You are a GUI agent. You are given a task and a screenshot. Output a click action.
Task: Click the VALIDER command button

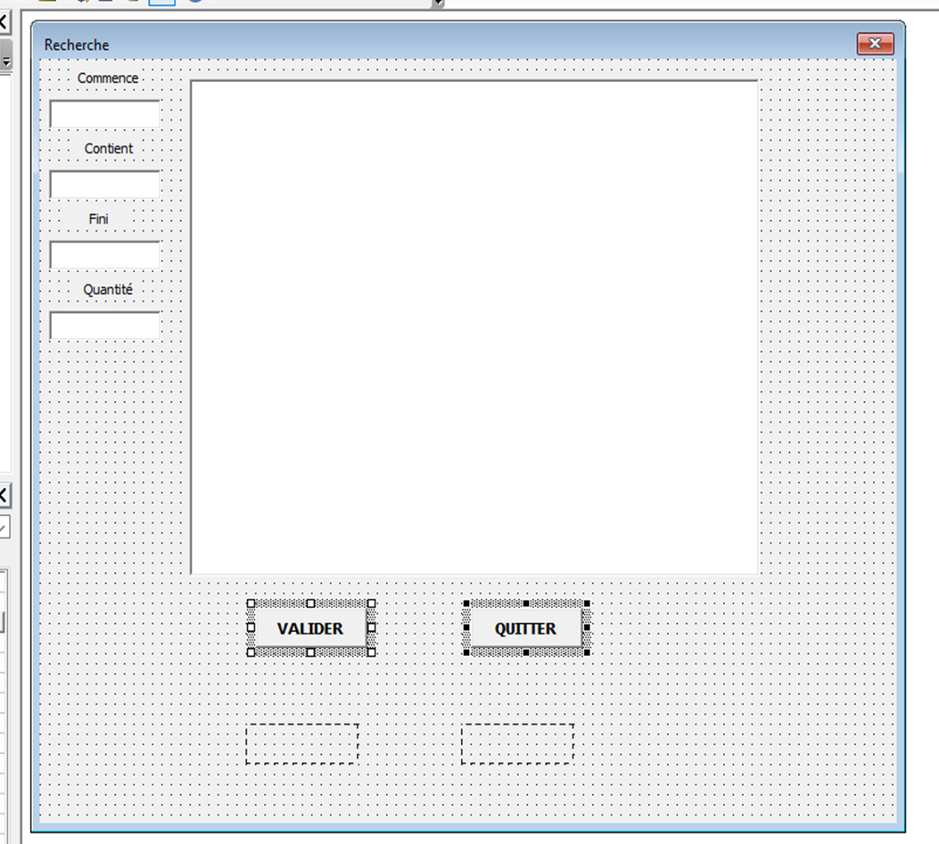click(309, 628)
